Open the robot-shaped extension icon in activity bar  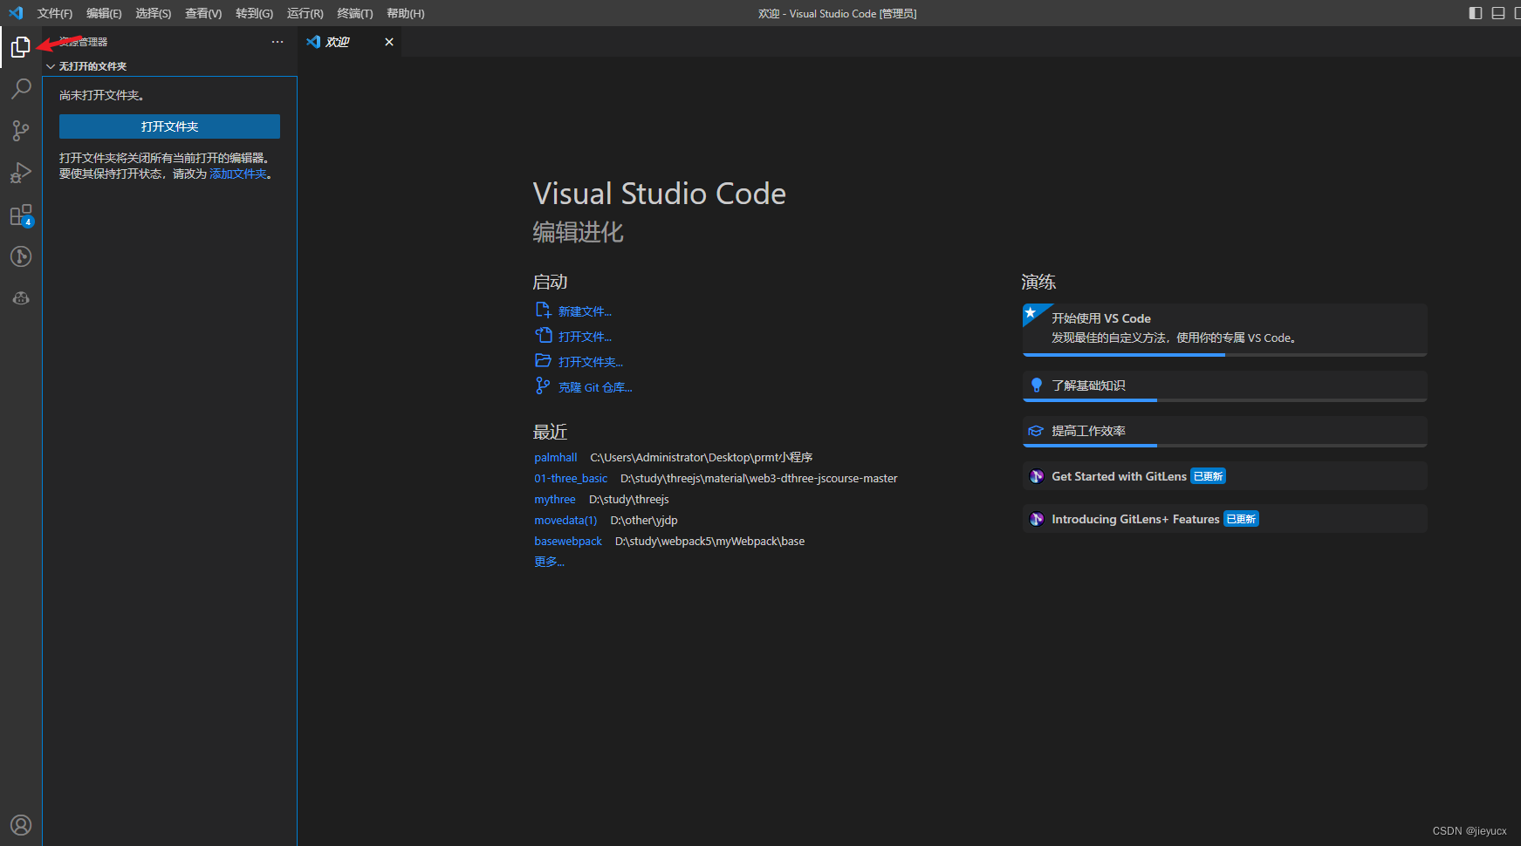tap(21, 298)
